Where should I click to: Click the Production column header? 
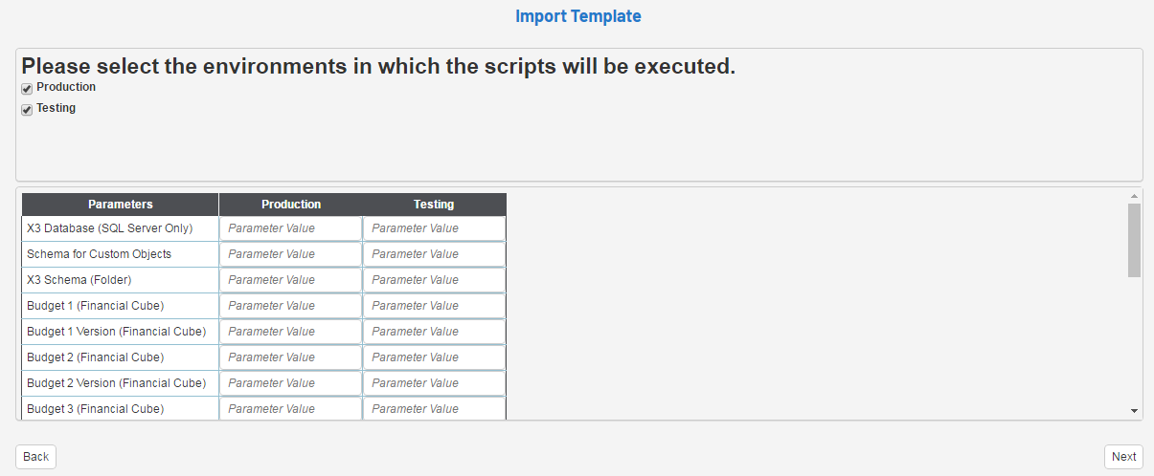click(x=291, y=205)
